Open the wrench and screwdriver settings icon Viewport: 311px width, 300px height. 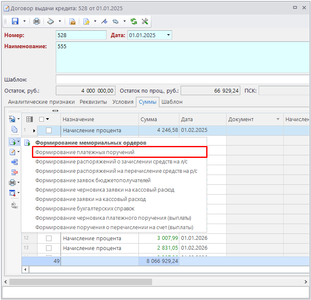(x=144, y=21)
